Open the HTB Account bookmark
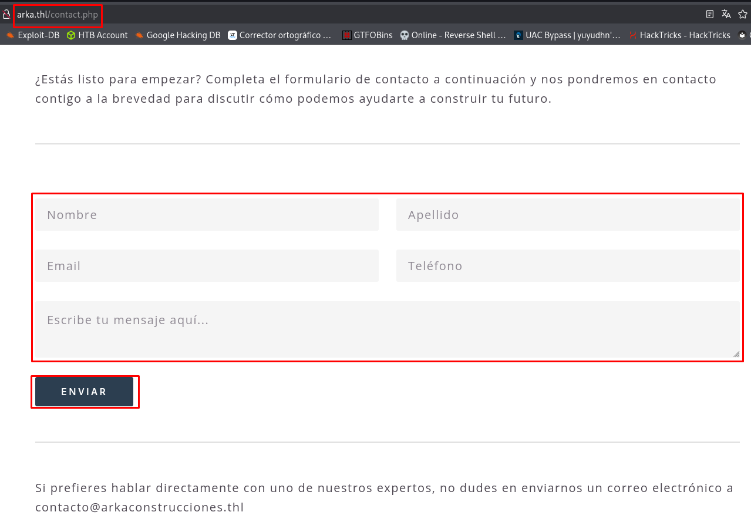This screenshot has width=751, height=522. (x=97, y=35)
